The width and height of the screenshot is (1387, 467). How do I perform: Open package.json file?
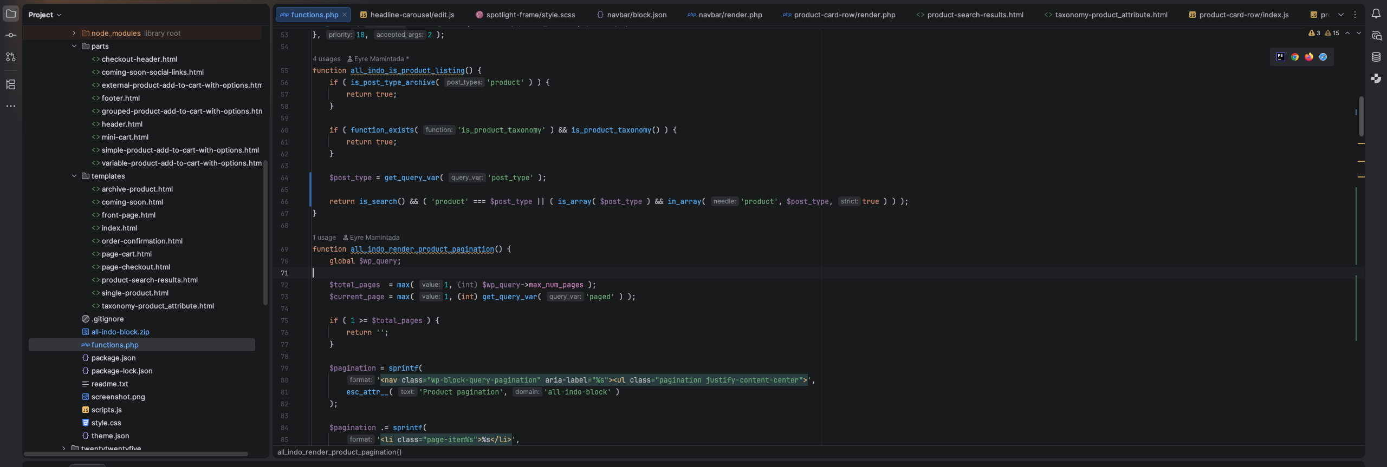(113, 358)
